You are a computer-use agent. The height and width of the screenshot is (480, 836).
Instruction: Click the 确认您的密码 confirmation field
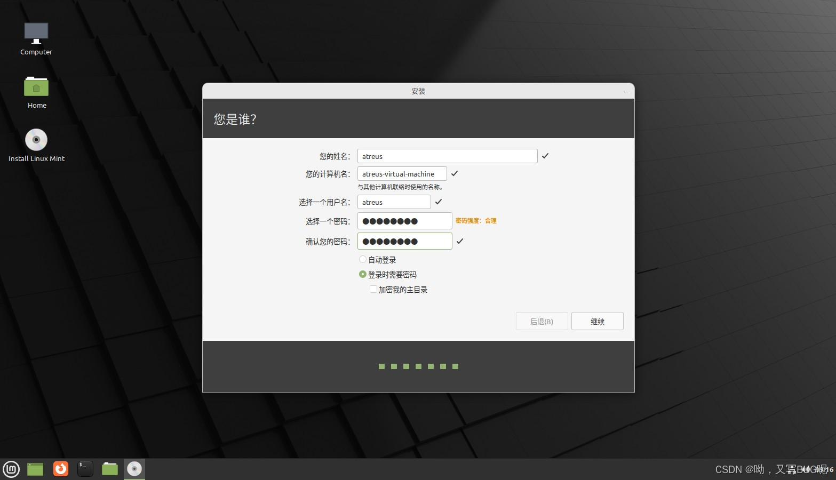pyautogui.click(x=404, y=241)
